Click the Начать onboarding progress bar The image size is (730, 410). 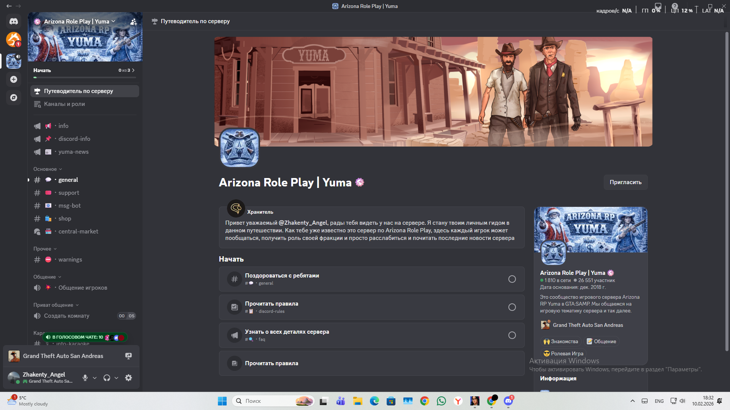click(84, 77)
